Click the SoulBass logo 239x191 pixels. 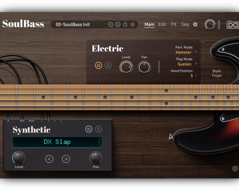click(23, 24)
